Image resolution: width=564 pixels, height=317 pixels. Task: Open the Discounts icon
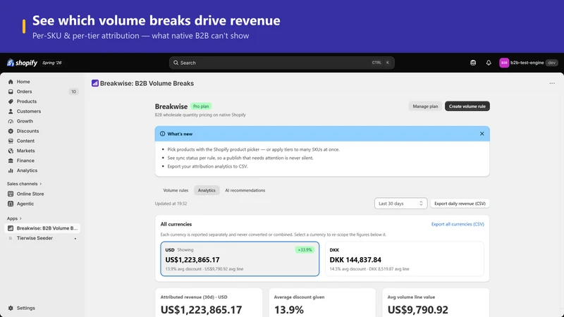11,131
